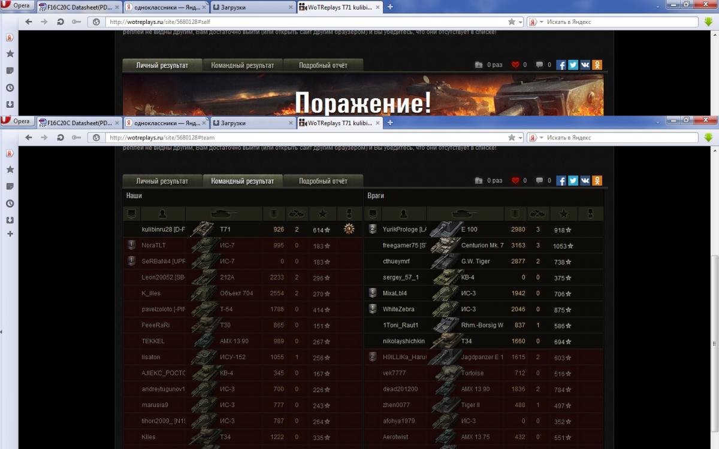Image resolution: width=719 pixels, height=449 pixels.
Task: Open the Opera menu in the upper window
Action: [17, 5]
